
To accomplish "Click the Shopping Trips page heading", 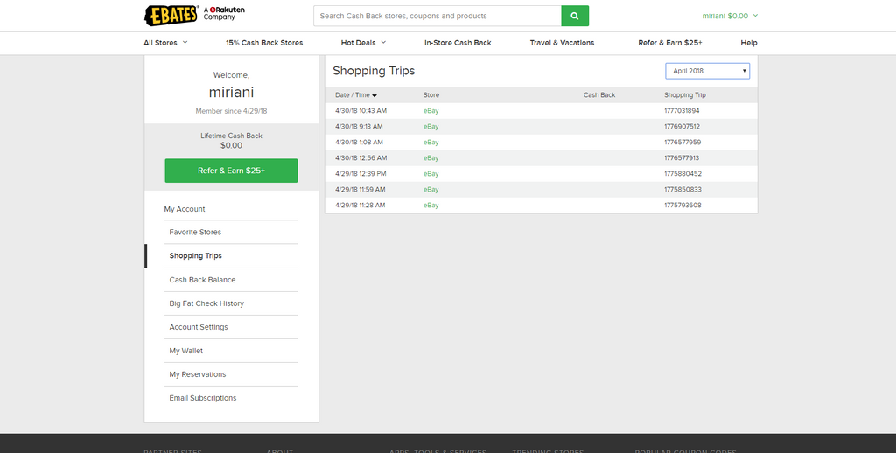I will (x=374, y=71).
